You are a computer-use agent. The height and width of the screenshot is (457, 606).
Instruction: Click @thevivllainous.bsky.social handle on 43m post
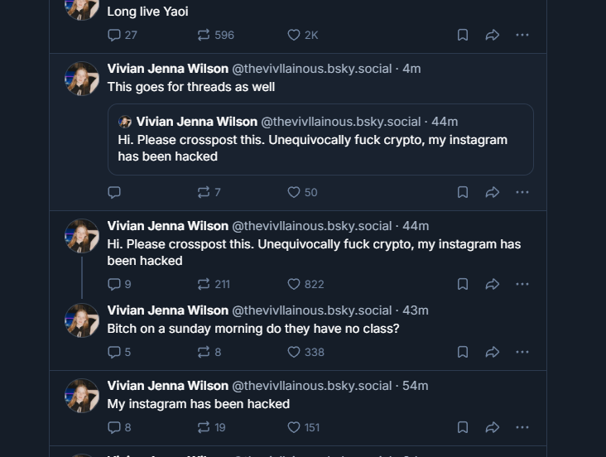point(311,310)
